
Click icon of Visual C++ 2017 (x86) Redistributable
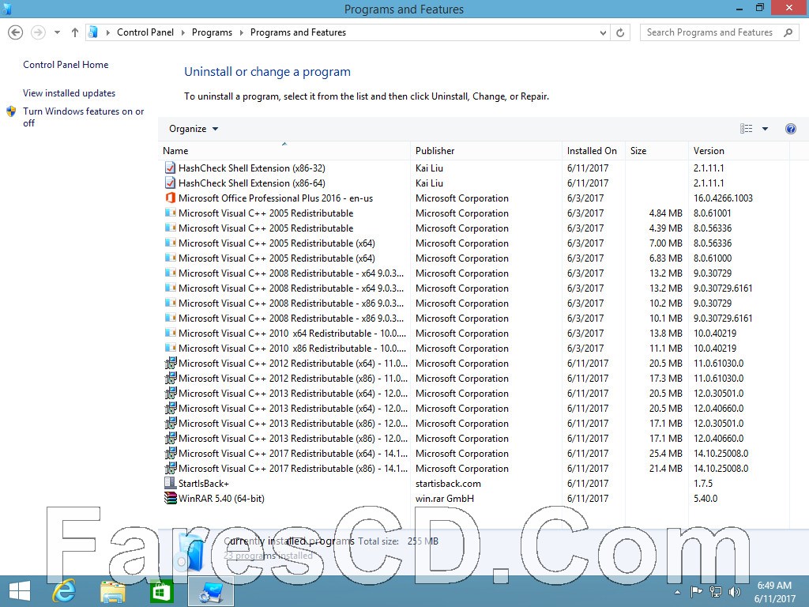tap(170, 468)
